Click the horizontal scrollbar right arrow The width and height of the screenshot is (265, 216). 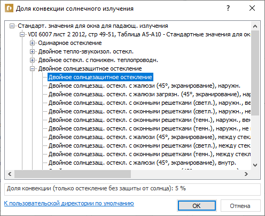click(246, 174)
